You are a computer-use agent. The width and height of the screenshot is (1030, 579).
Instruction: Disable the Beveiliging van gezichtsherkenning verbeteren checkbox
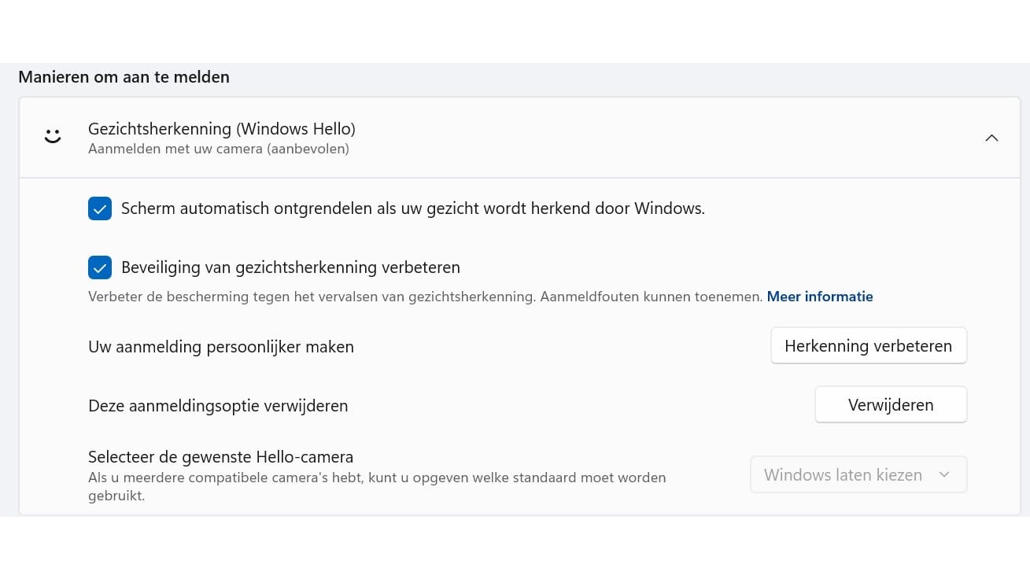100,267
